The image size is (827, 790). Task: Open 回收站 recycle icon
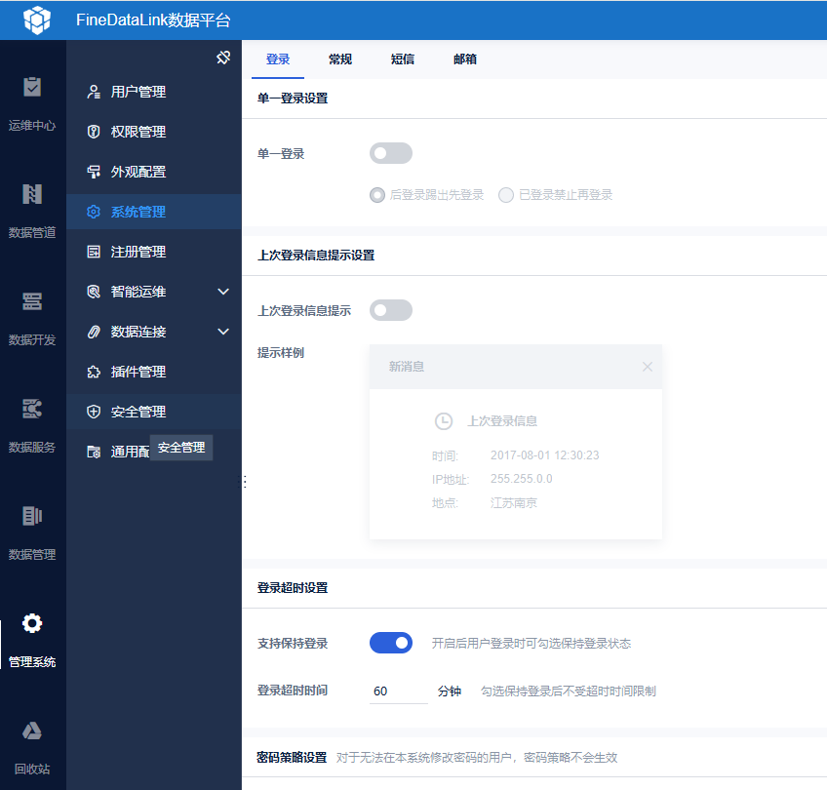tap(32, 731)
